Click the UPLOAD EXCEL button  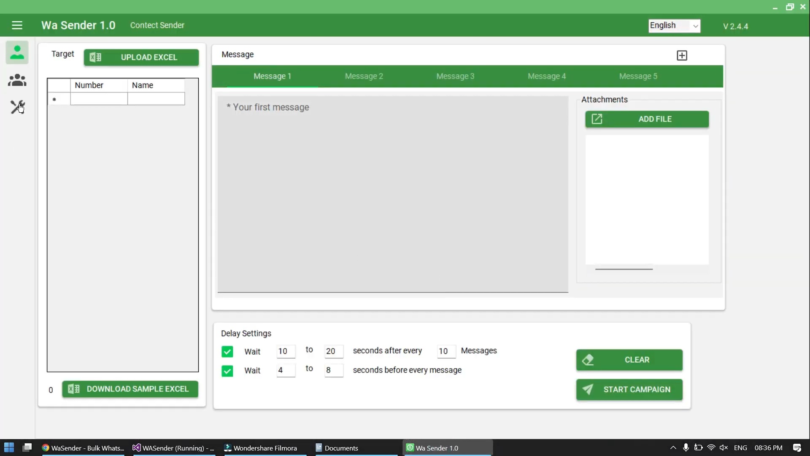tap(141, 57)
